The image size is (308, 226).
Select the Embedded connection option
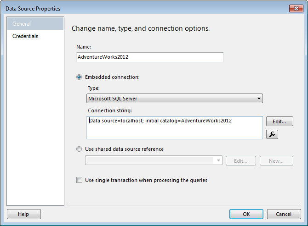tap(79, 77)
